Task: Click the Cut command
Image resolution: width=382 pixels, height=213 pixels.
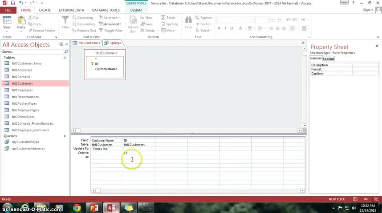Action: tap(33, 18)
